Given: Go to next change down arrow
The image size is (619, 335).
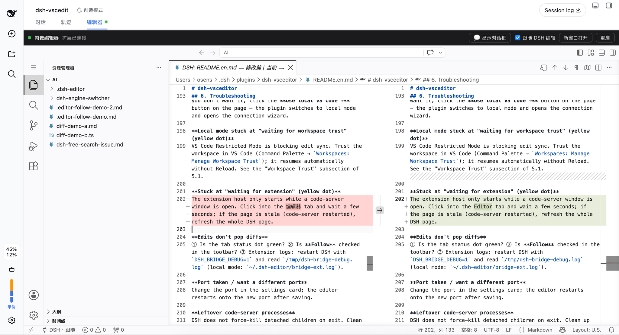Looking at the screenshot, I should pos(566,68).
